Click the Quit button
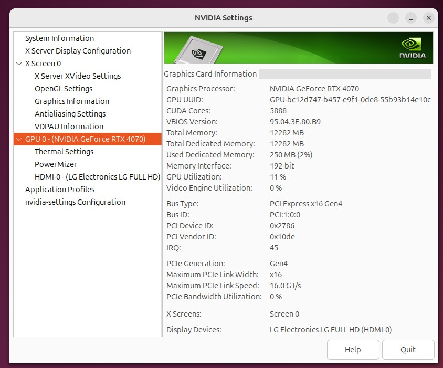443x368 pixels. coord(408,350)
